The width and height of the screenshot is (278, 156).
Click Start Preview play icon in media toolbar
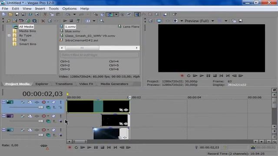tap(65, 21)
